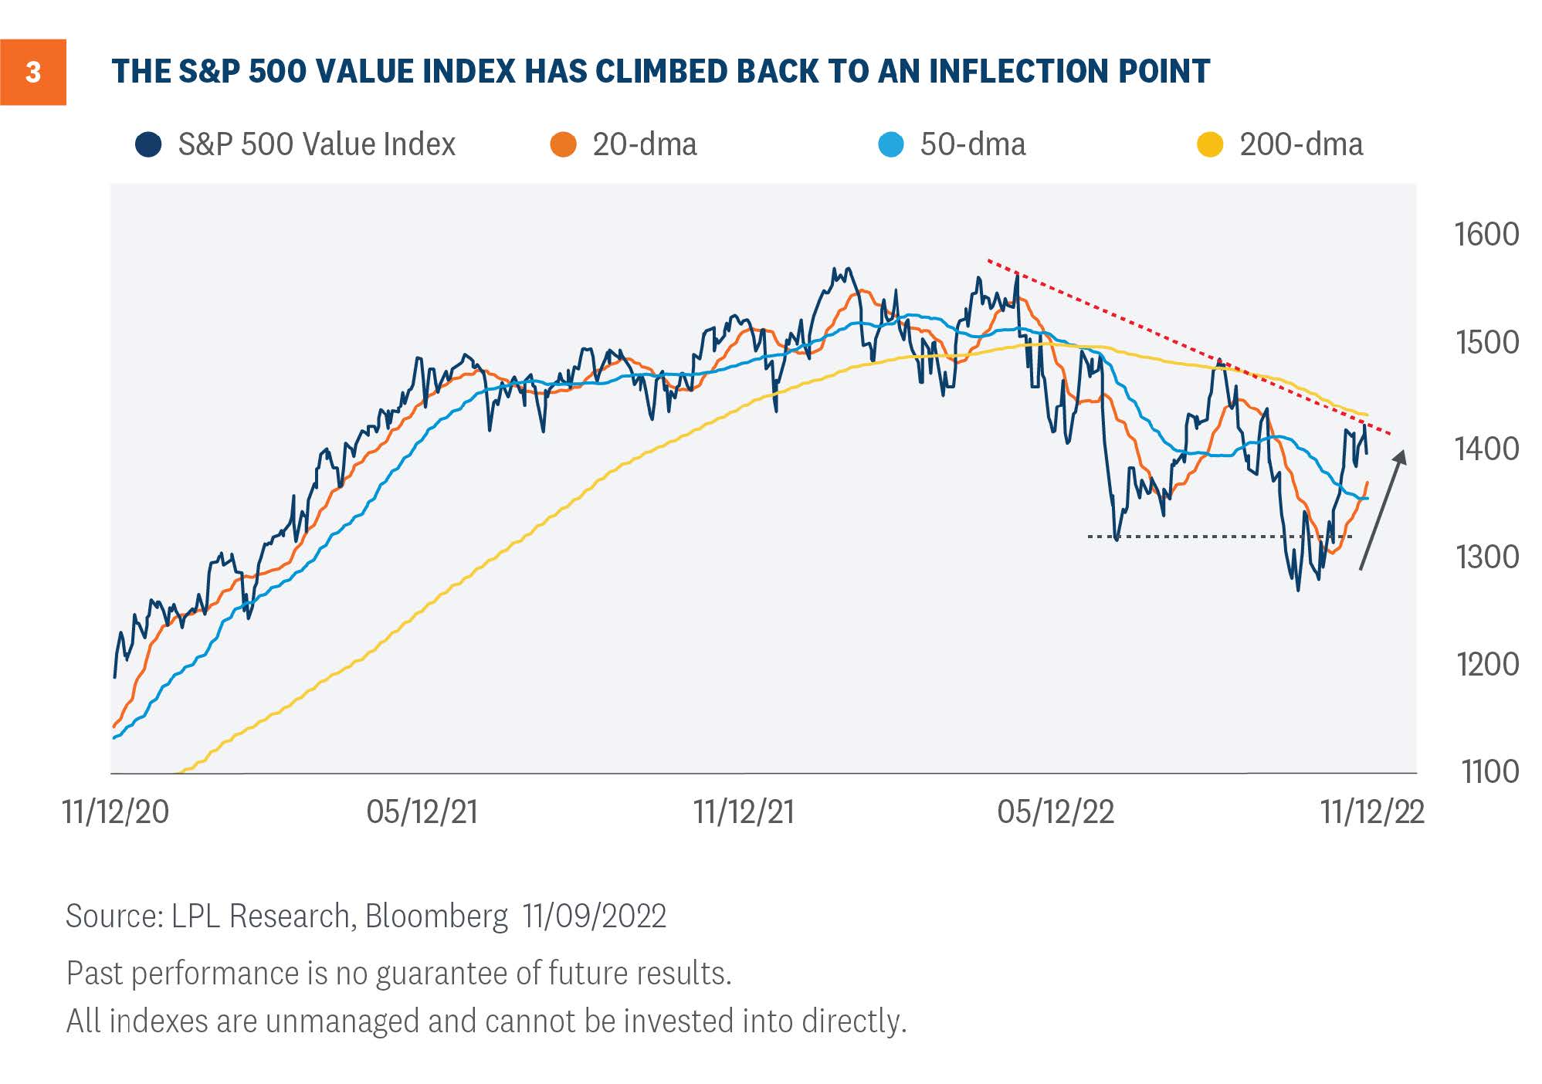Click the orange 20-dma legend dot
This screenshot has width=1542, height=1084.
click(564, 144)
